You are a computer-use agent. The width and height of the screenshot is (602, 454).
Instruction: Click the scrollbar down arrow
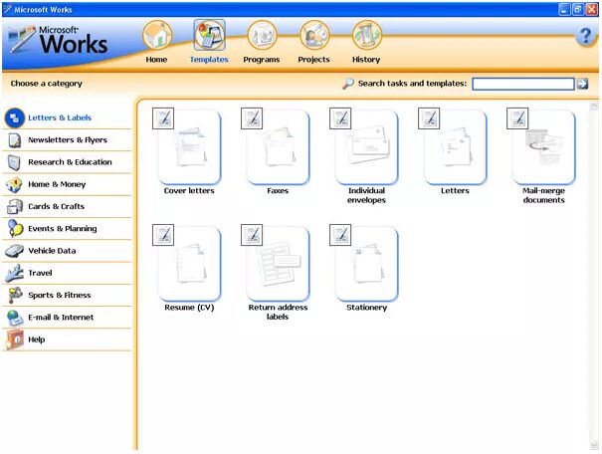point(594,445)
